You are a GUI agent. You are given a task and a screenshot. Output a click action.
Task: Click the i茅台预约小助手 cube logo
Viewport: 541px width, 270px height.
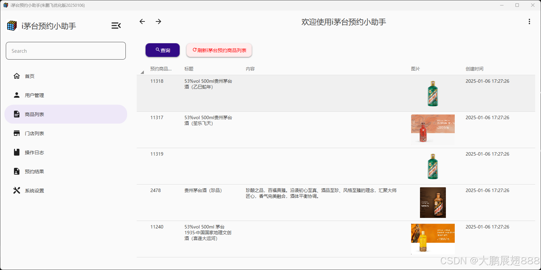[12, 26]
